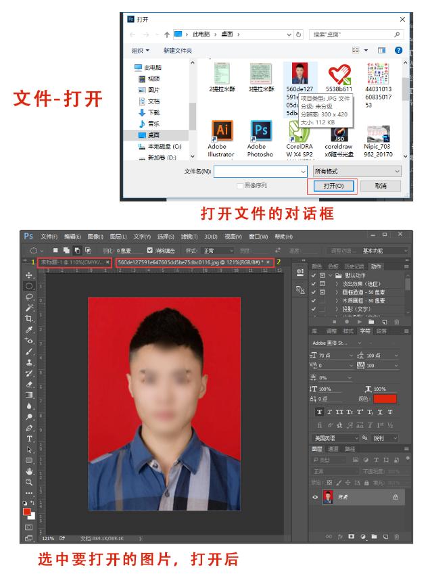This screenshot has height=576, width=430.
Task: Select the Brush tool
Action: (29, 352)
